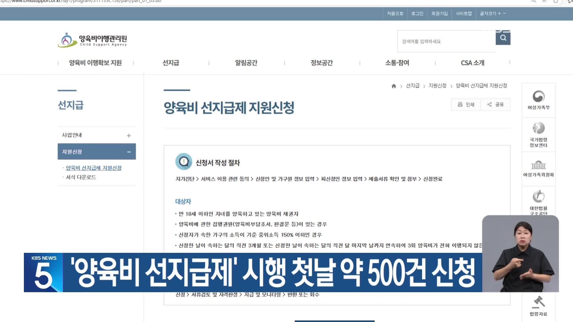
Task: Collapse the 지원신청 sidebar section
Action: click(97, 151)
